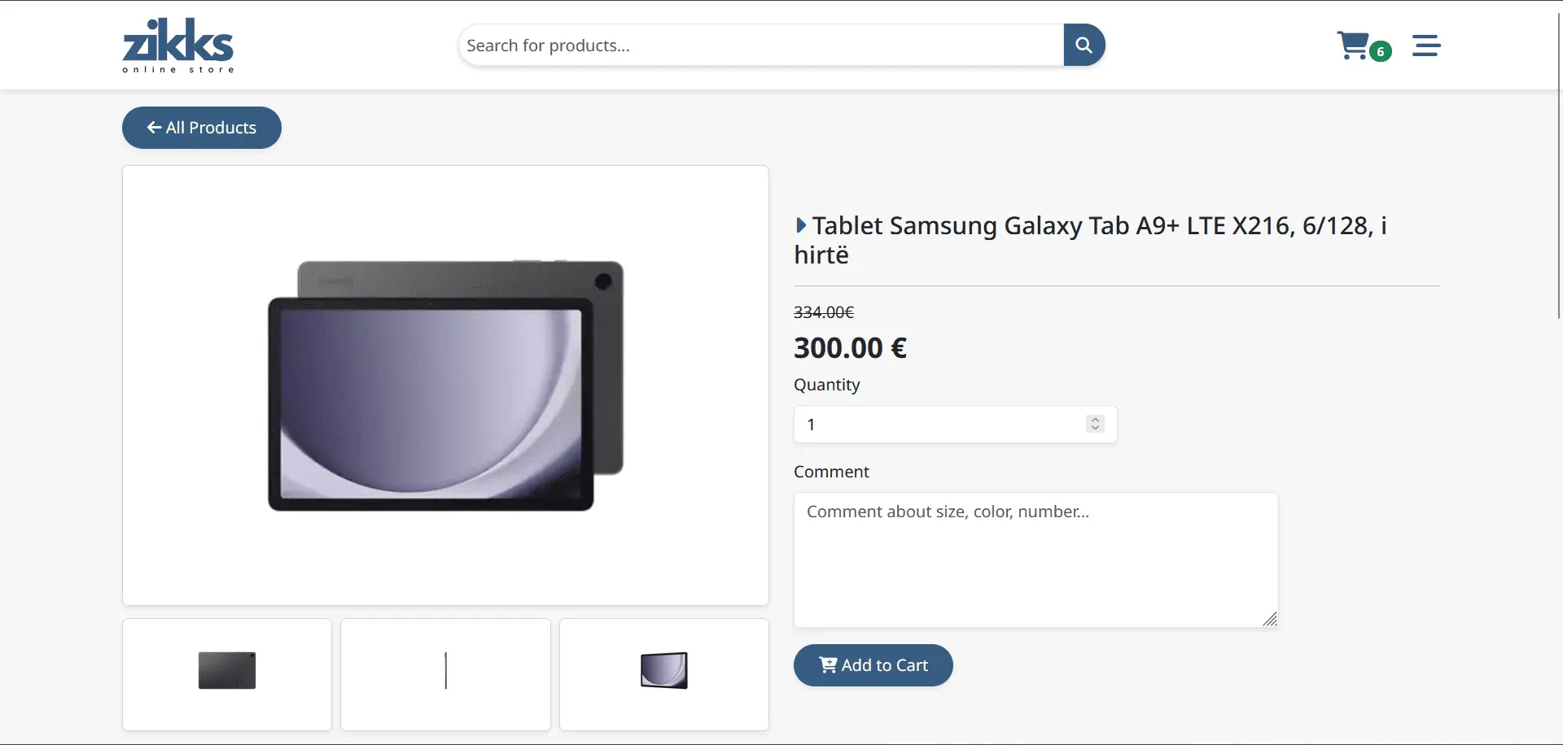Select the tablet side profile thumbnail
The image size is (1563, 745).
445,674
